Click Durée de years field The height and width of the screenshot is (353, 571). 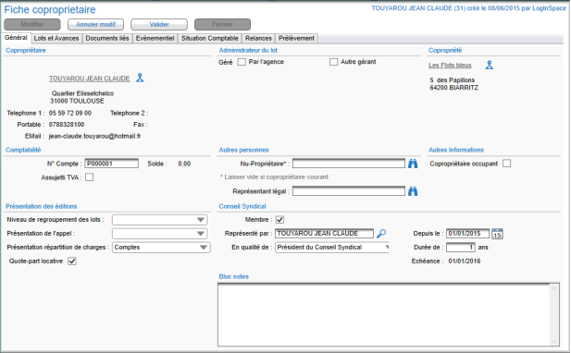point(461,248)
